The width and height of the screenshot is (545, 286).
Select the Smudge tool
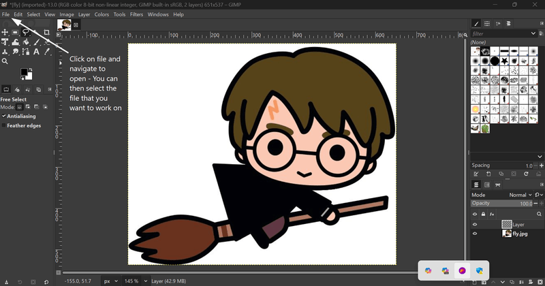15,52
